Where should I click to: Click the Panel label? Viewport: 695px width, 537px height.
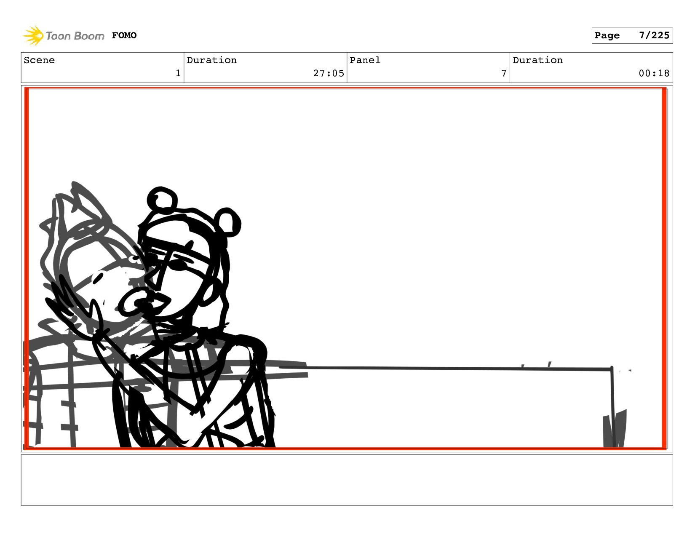365,60
